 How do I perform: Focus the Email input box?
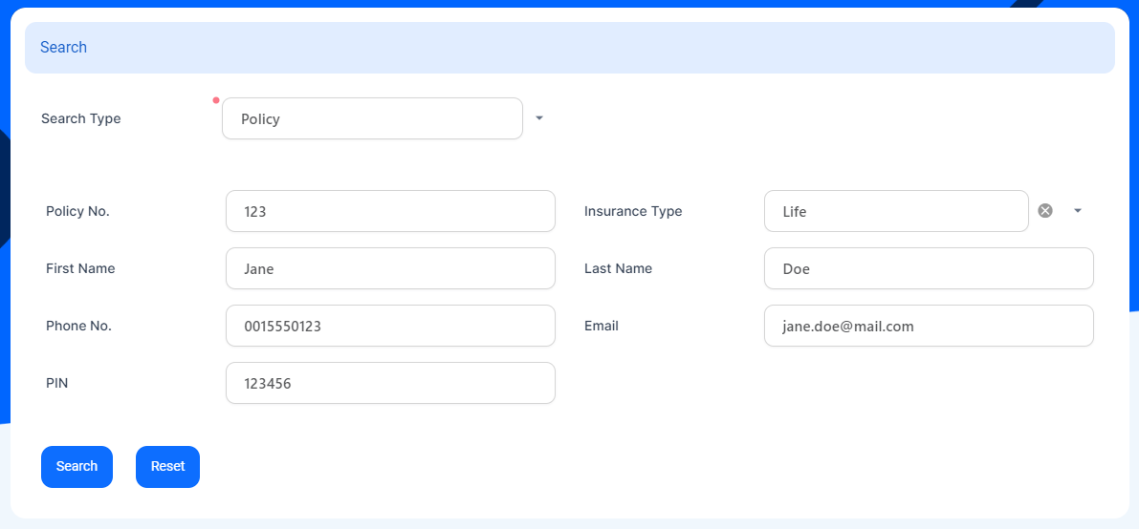tap(929, 326)
